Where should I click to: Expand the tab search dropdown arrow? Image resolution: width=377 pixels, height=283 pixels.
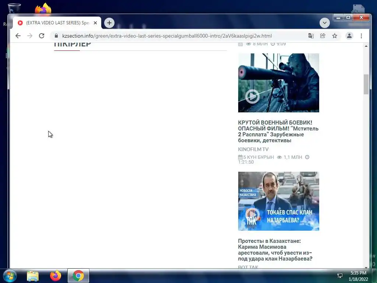click(325, 23)
